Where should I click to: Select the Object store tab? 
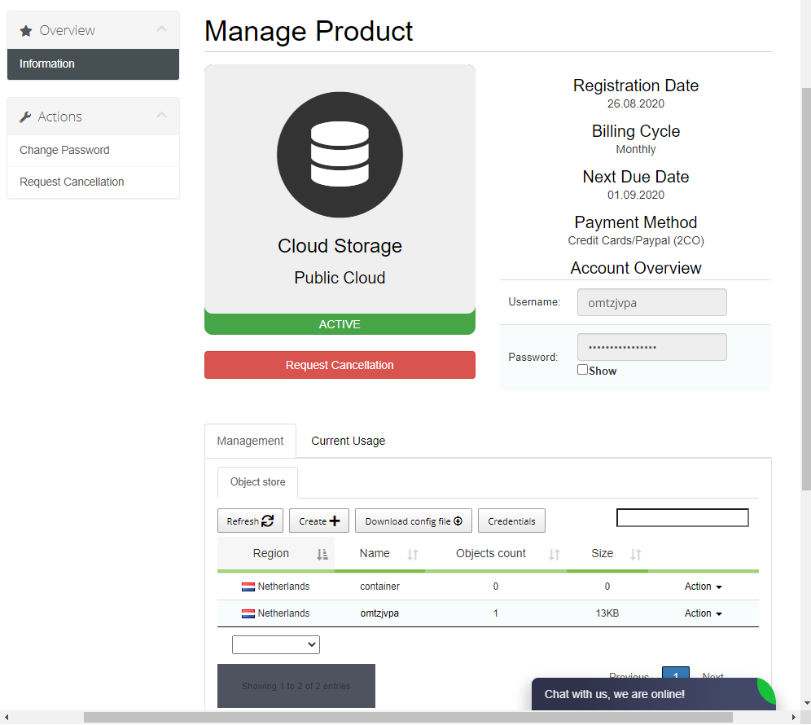(x=257, y=482)
